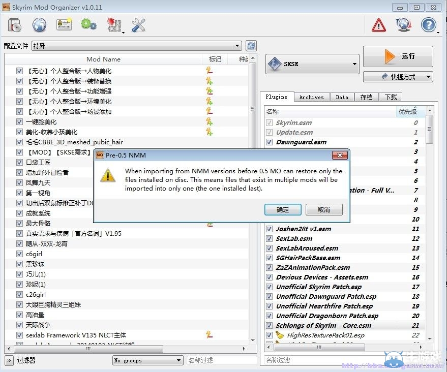Click the SKSE executable diamond icon
447x372 pixels.
275,64
